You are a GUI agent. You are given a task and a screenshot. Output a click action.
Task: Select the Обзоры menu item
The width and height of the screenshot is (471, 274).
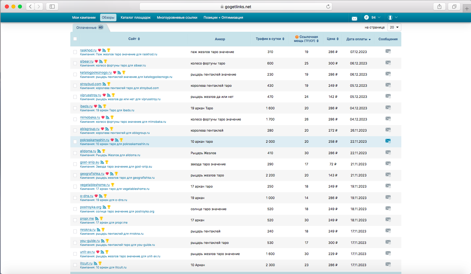click(108, 17)
